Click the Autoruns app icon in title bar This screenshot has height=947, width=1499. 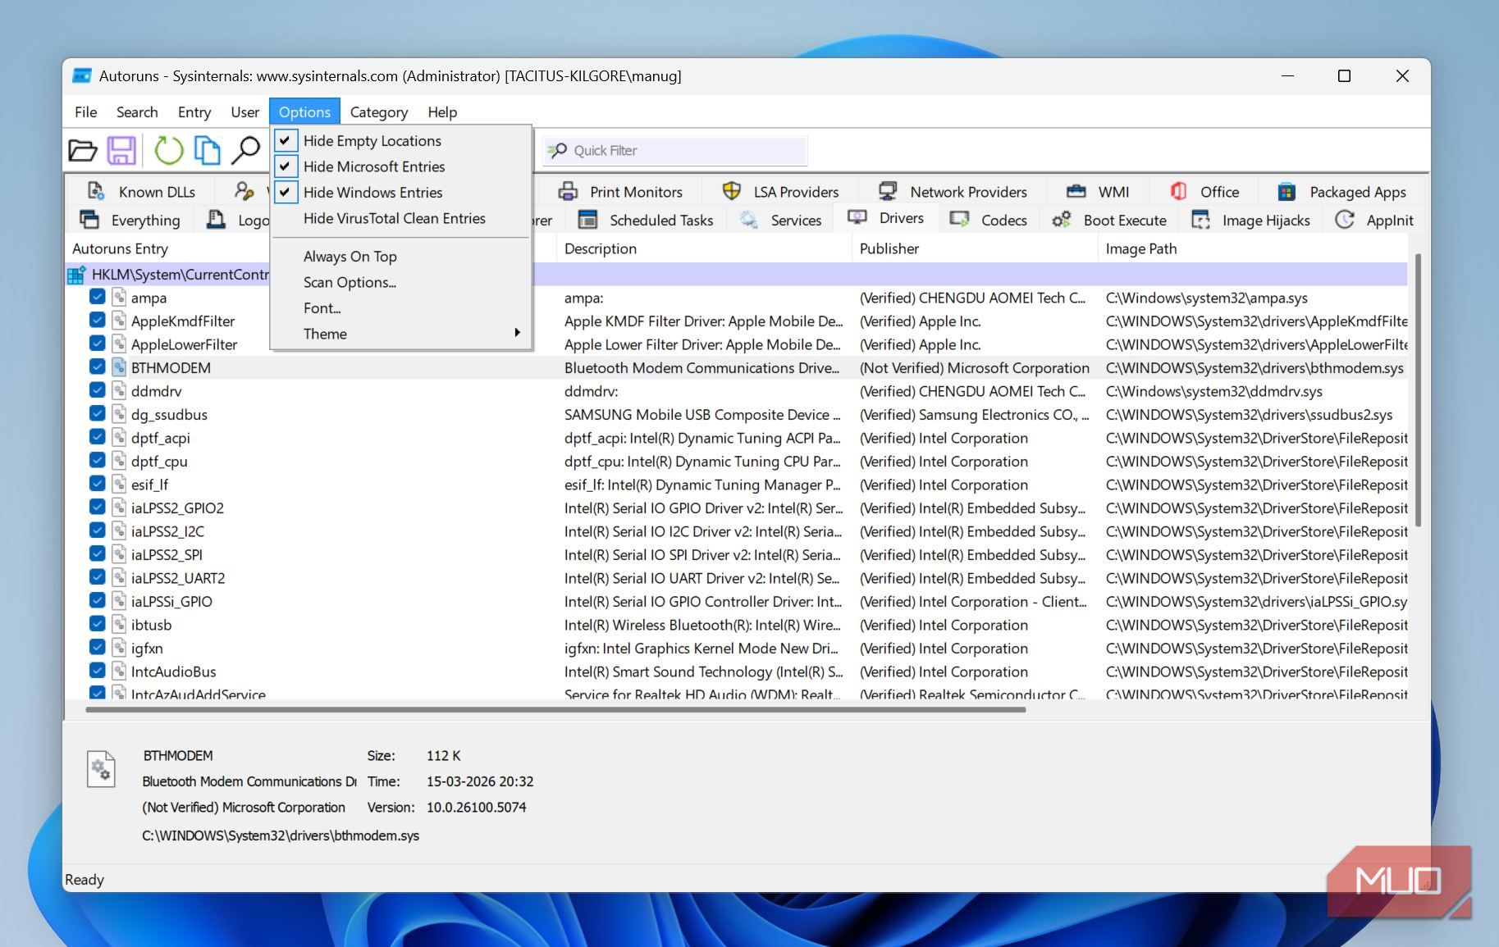point(81,76)
